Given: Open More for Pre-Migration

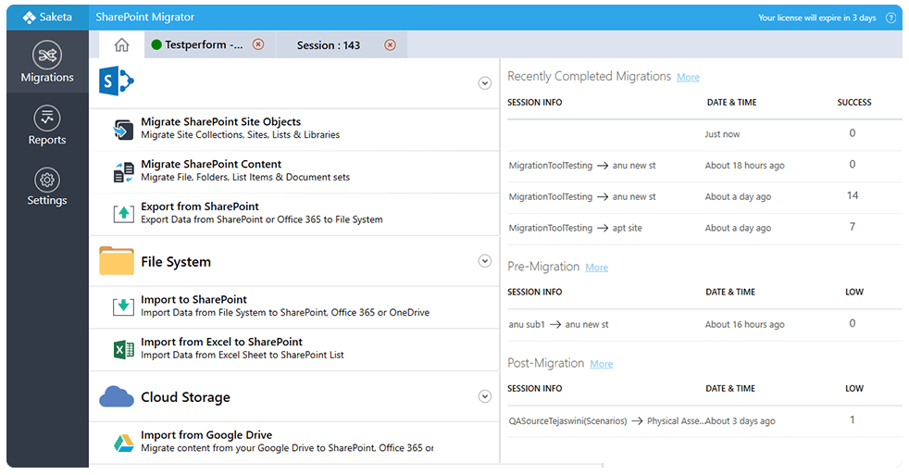Looking at the screenshot, I should click(596, 268).
